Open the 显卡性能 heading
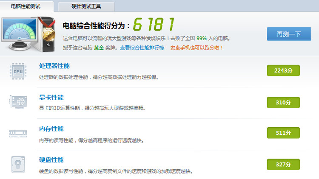Image resolution: width=319 pixels, height=179 pixels. pyautogui.click(x=51, y=98)
